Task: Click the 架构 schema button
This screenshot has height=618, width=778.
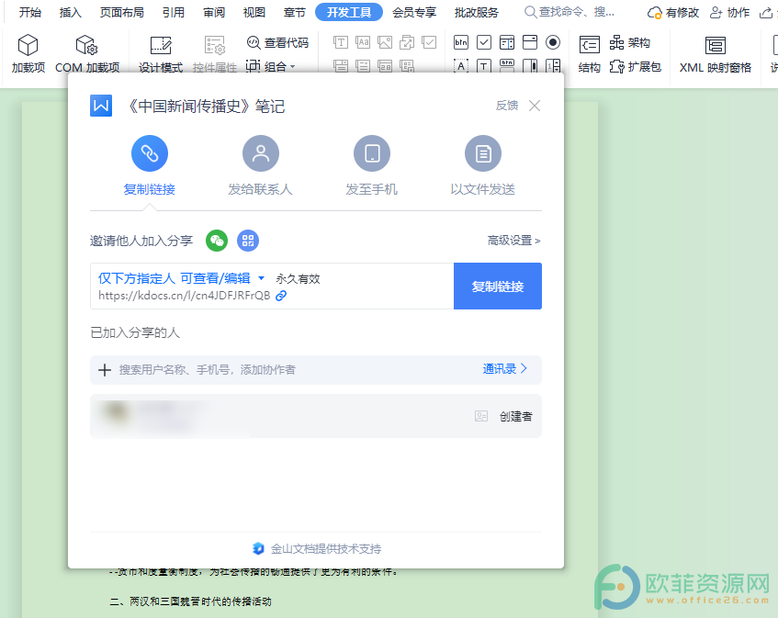Action: [x=629, y=43]
